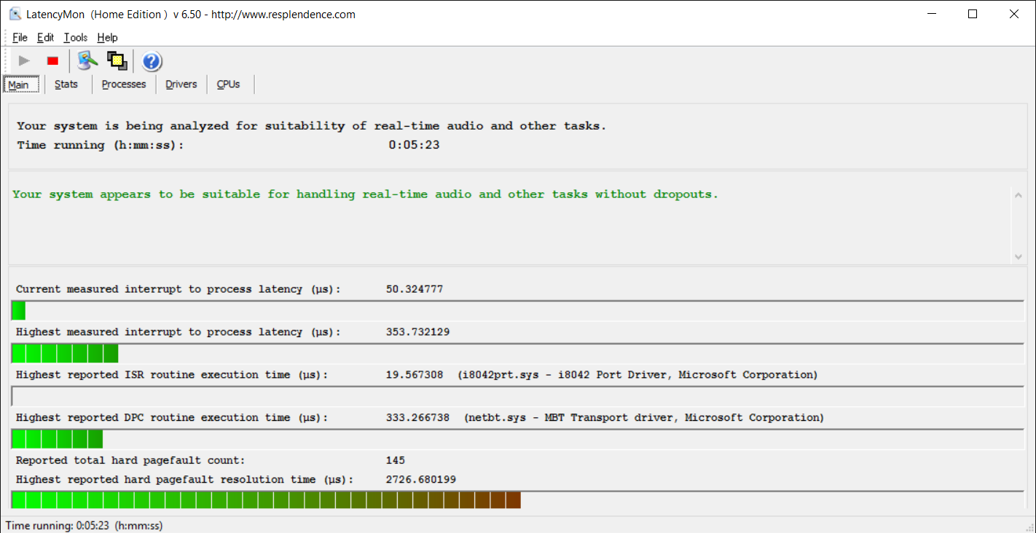
Task: Click the green Start monitoring play icon
Action: pyautogui.click(x=24, y=61)
